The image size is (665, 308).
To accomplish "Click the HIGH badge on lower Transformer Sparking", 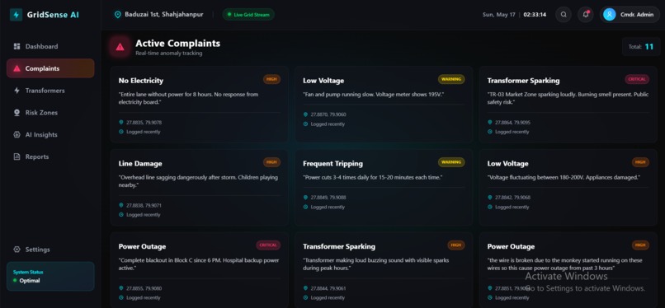I will coord(456,245).
